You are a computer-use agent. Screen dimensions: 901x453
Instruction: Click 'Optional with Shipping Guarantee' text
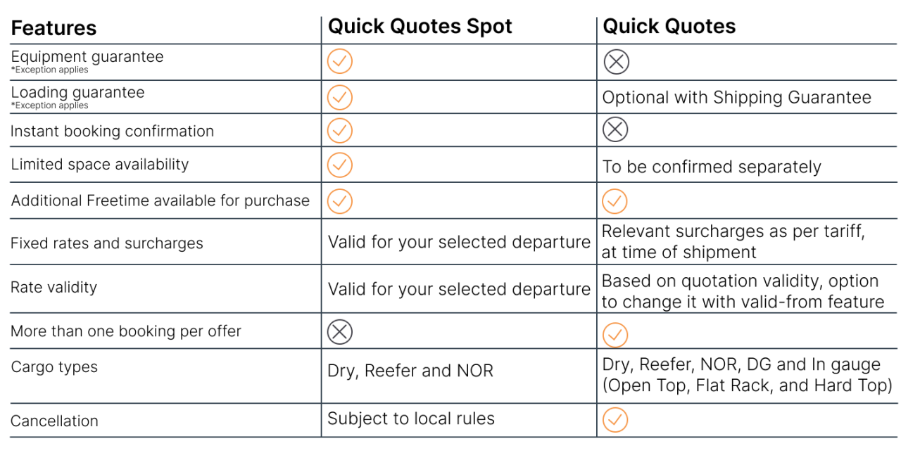pos(736,98)
